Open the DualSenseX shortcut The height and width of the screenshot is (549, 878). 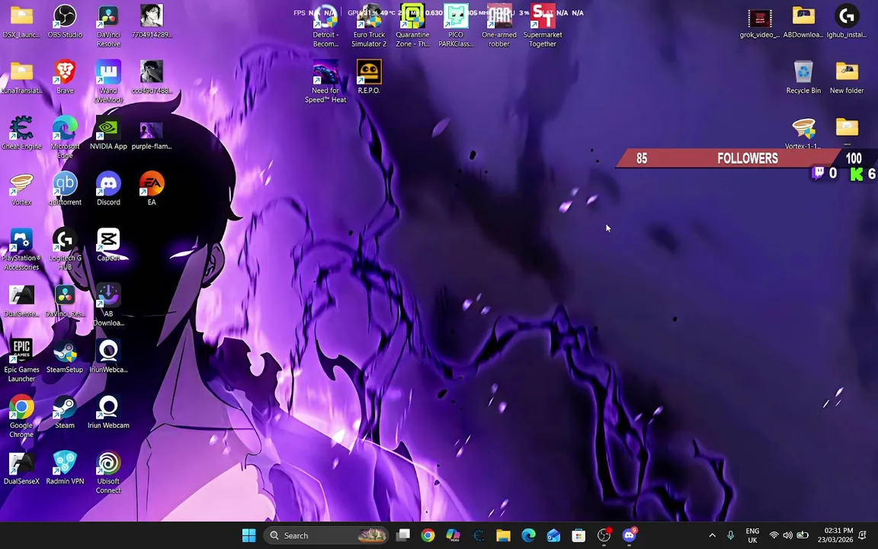[21, 468]
